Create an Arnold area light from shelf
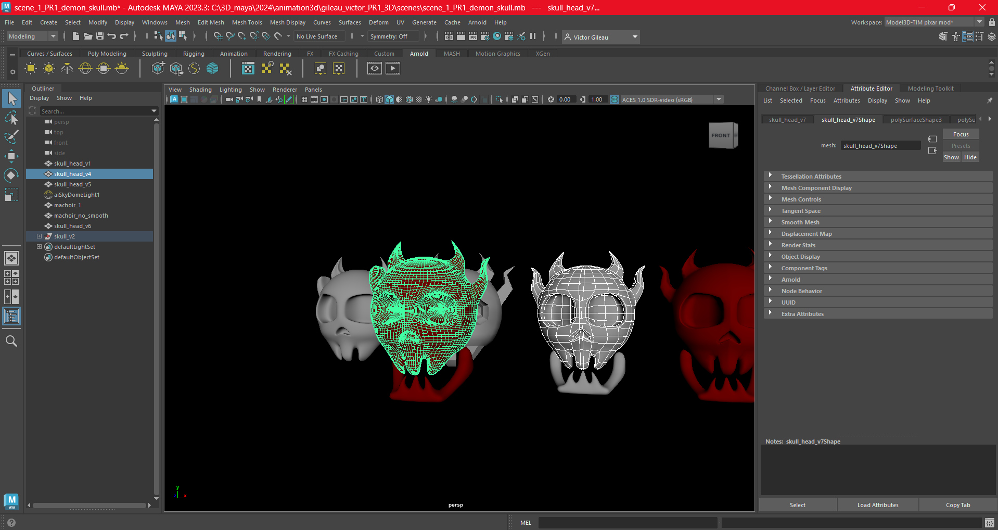The image size is (998, 530). point(31,68)
